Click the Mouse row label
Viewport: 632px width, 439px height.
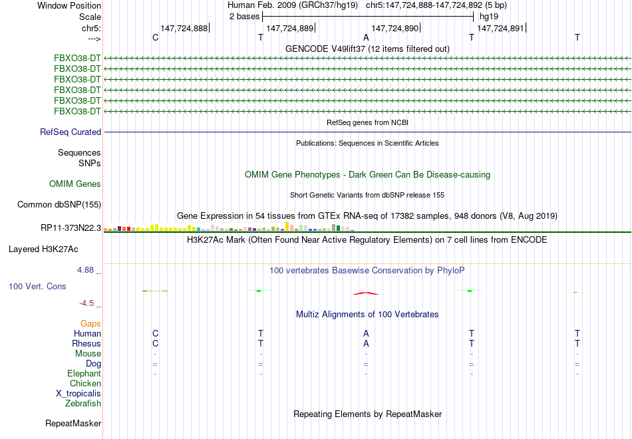pyautogui.click(x=88, y=354)
